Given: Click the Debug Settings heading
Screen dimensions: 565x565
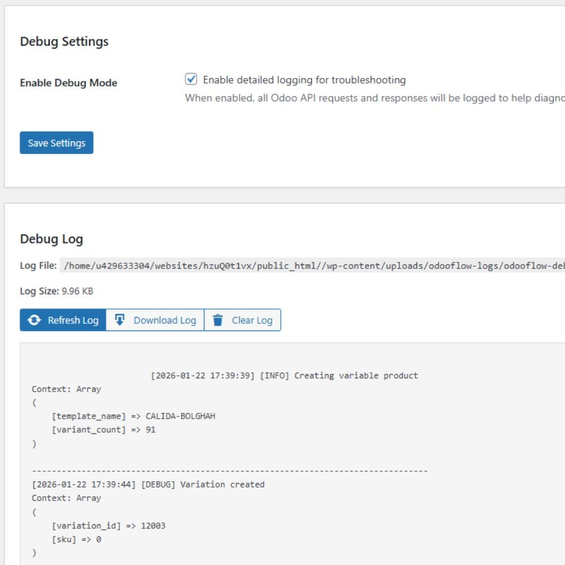Looking at the screenshot, I should [x=64, y=42].
